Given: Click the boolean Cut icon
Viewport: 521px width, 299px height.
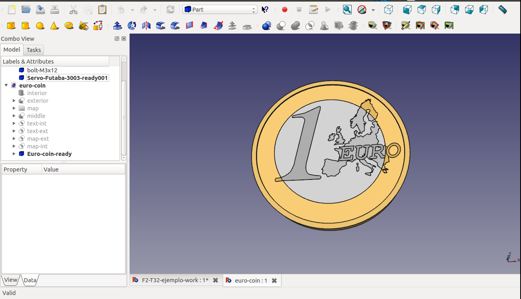Looking at the screenshot, I should click(281, 26).
